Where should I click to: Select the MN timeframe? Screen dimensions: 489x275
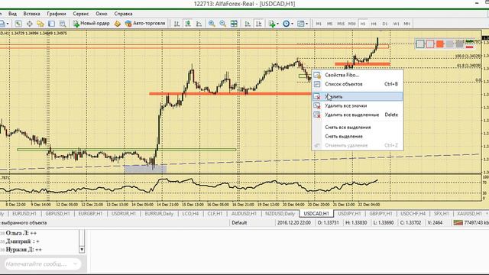point(407,24)
